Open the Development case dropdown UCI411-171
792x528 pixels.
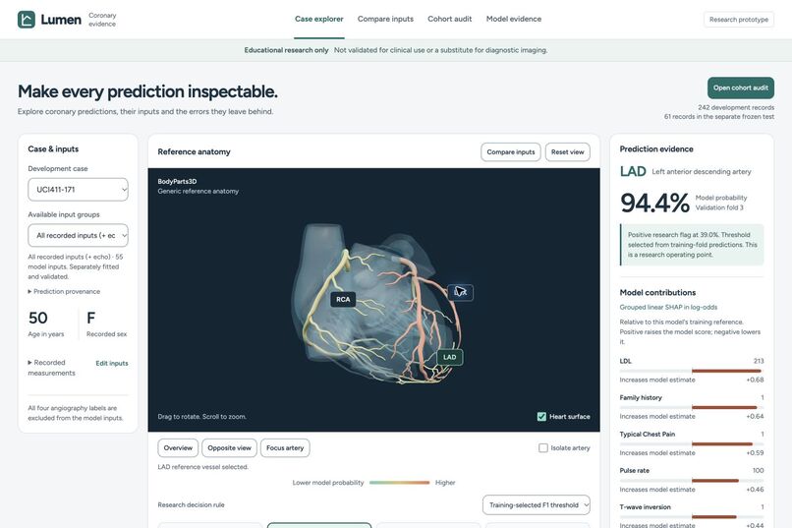78,190
